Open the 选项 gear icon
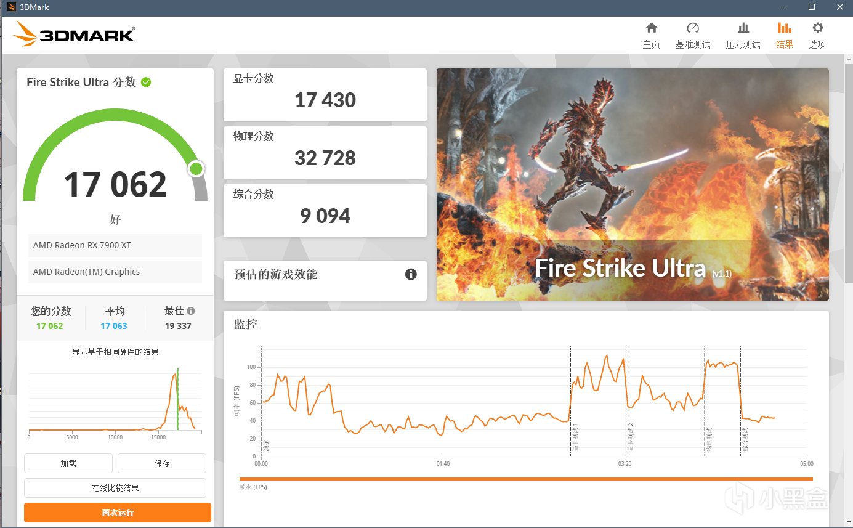This screenshot has width=853, height=528. 817,28
